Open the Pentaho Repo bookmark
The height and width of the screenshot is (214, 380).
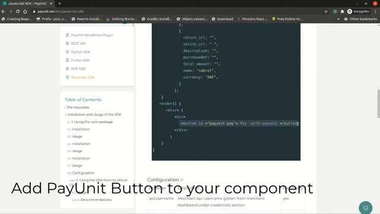[x=252, y=19]
